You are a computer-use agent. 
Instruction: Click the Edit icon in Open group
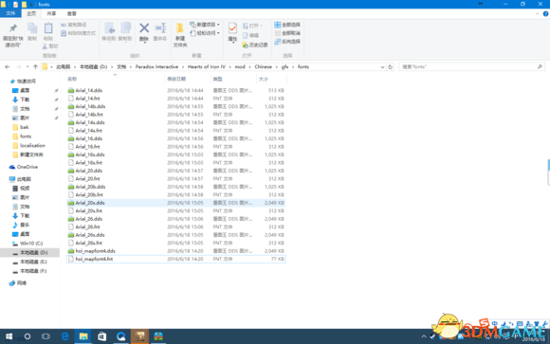pyautogui.click(x=246, y=35)
